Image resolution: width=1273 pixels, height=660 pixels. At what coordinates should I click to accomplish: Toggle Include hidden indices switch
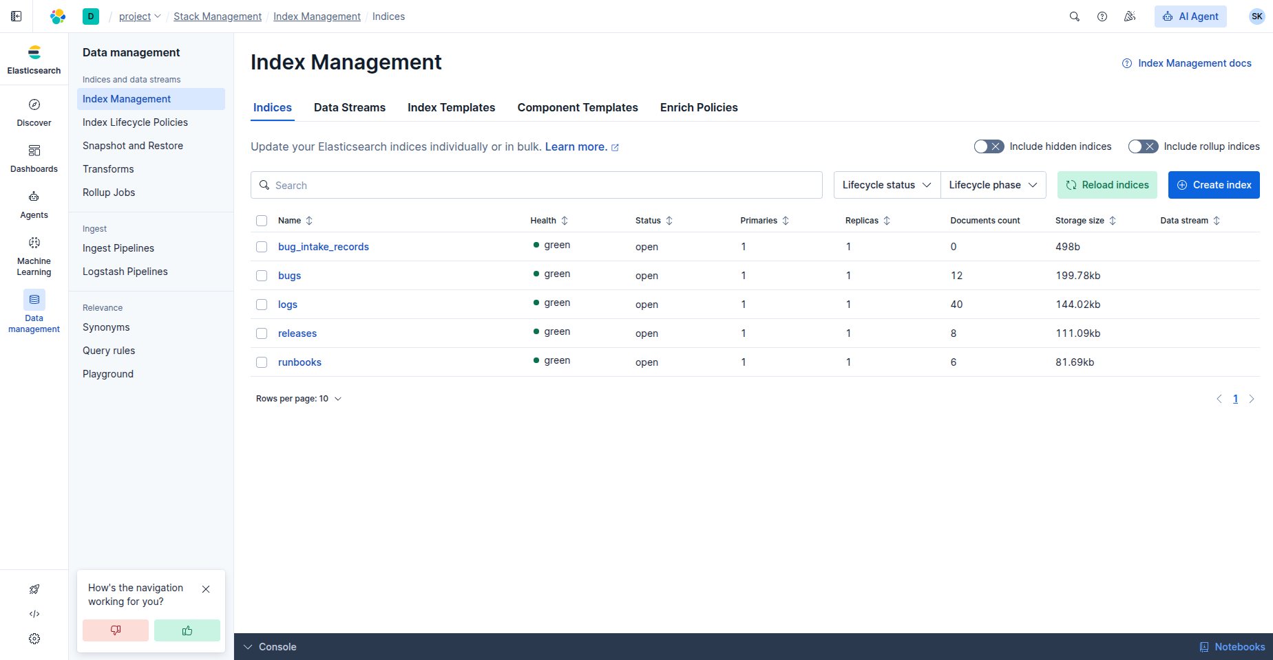989,146
